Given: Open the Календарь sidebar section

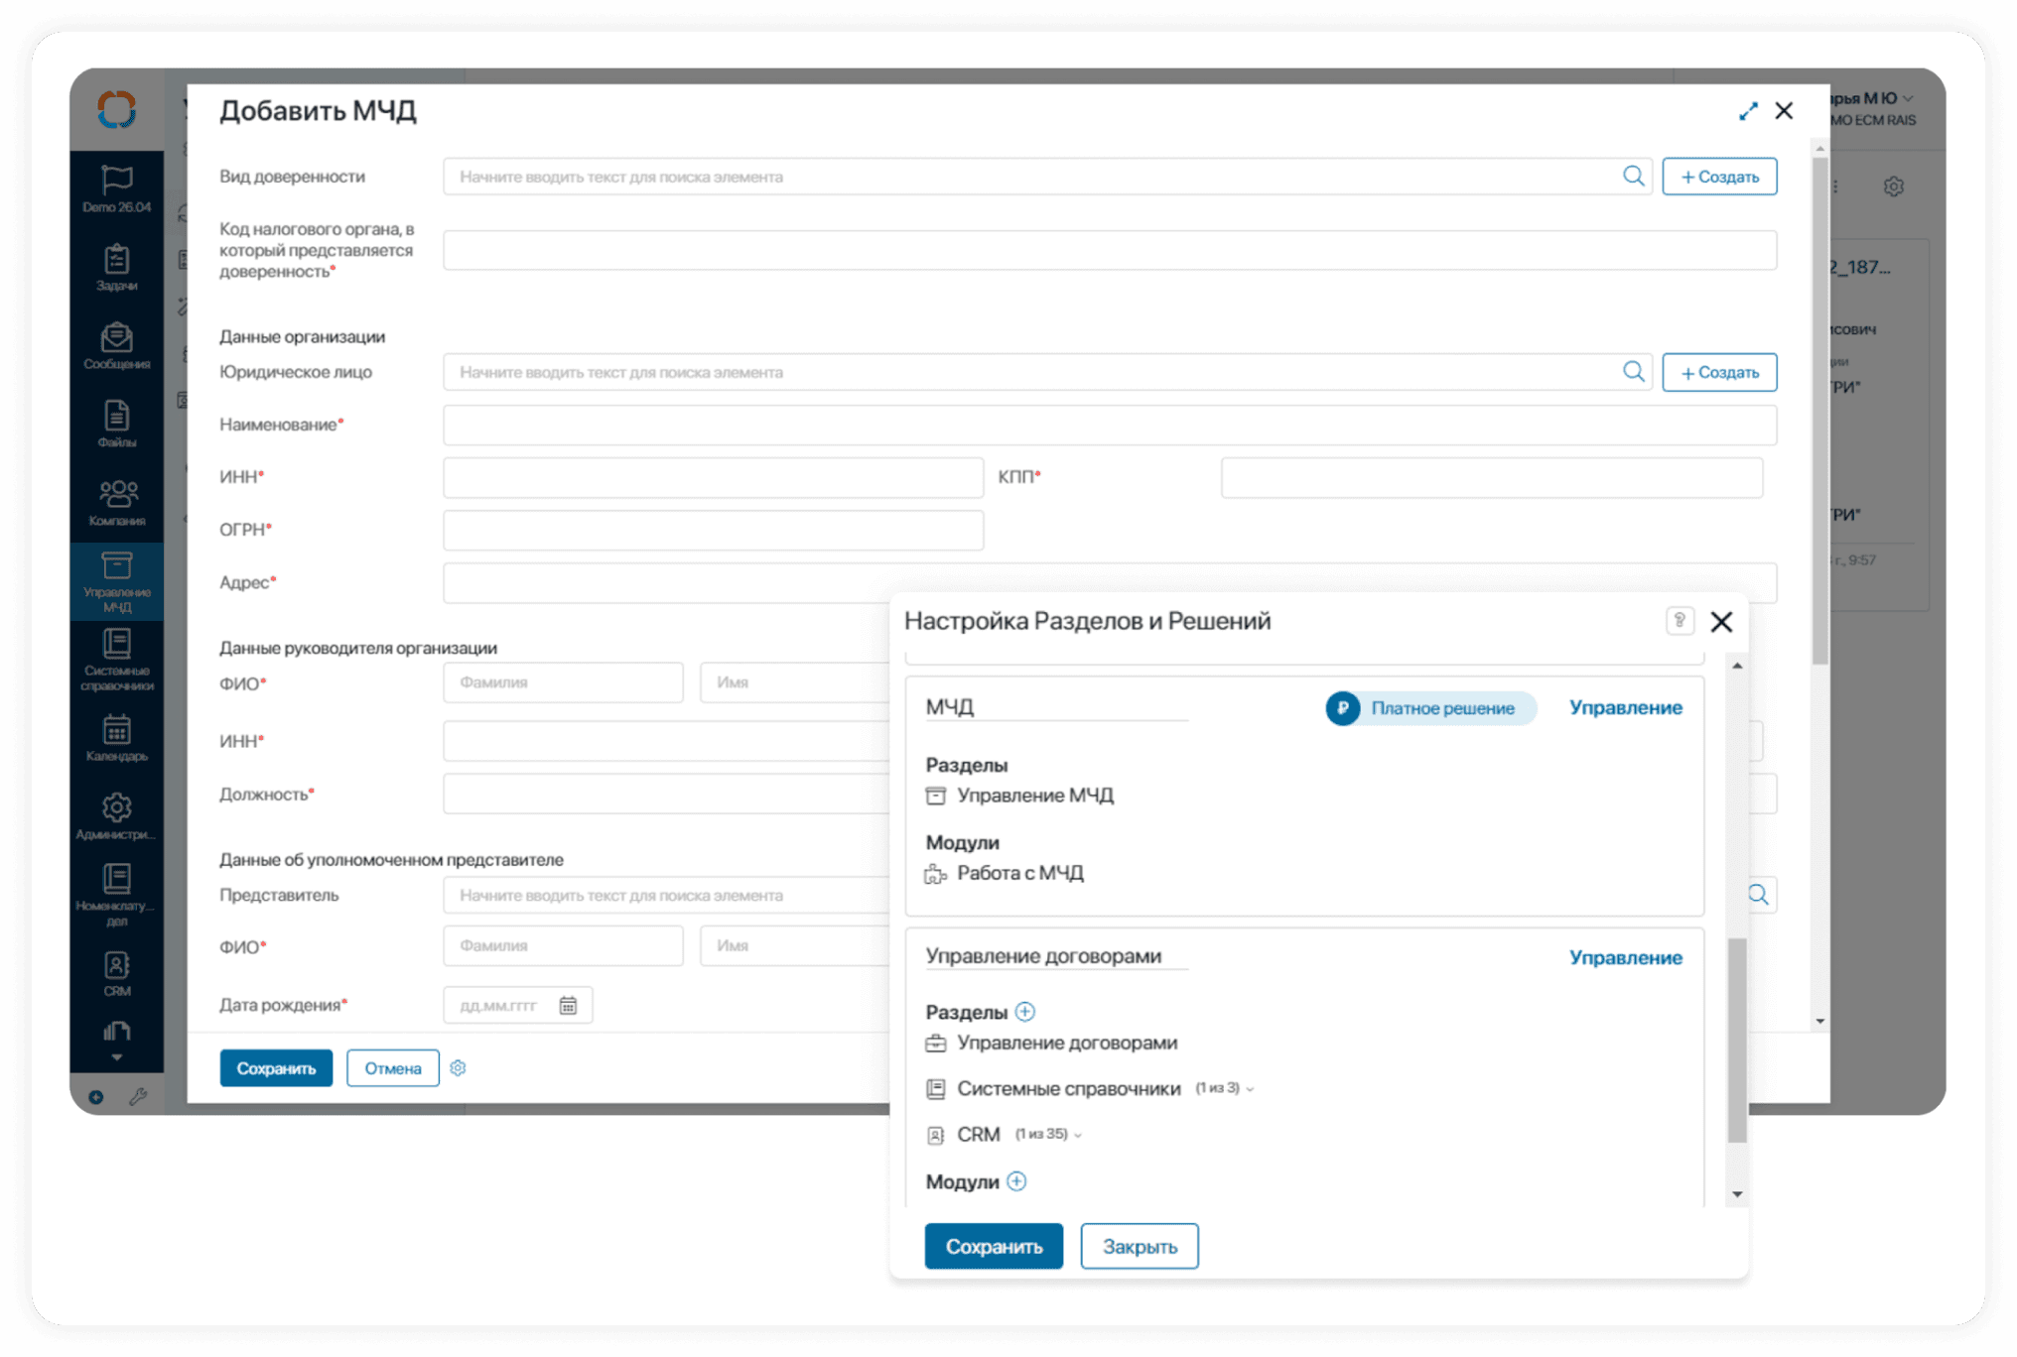Looking at the screenshot, I should (x=116, y=739).
